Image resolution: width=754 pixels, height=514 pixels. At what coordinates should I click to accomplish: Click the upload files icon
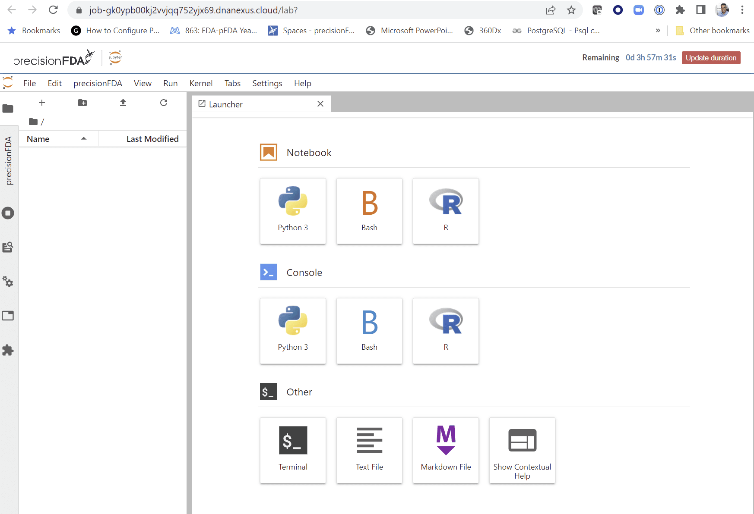(123, 103)
